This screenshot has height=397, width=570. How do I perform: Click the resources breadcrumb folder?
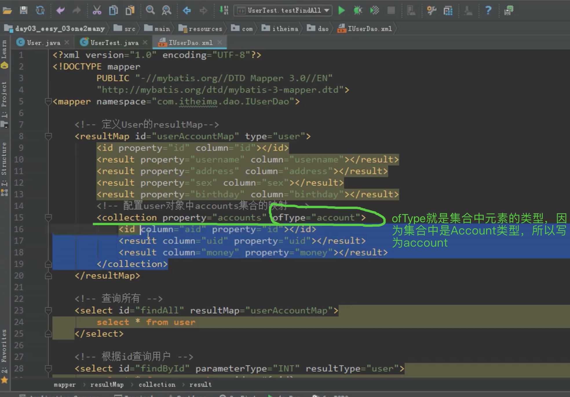click(205, 29)
